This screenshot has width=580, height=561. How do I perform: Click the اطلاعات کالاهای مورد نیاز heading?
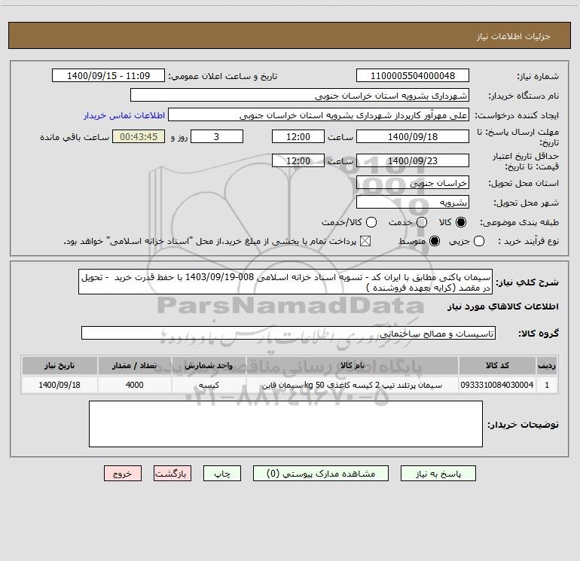tap(503, 306)
